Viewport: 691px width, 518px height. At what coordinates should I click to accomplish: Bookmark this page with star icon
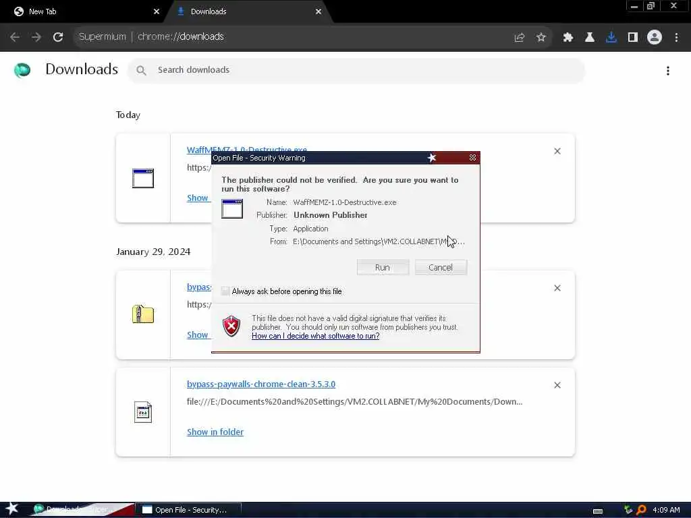541,38
